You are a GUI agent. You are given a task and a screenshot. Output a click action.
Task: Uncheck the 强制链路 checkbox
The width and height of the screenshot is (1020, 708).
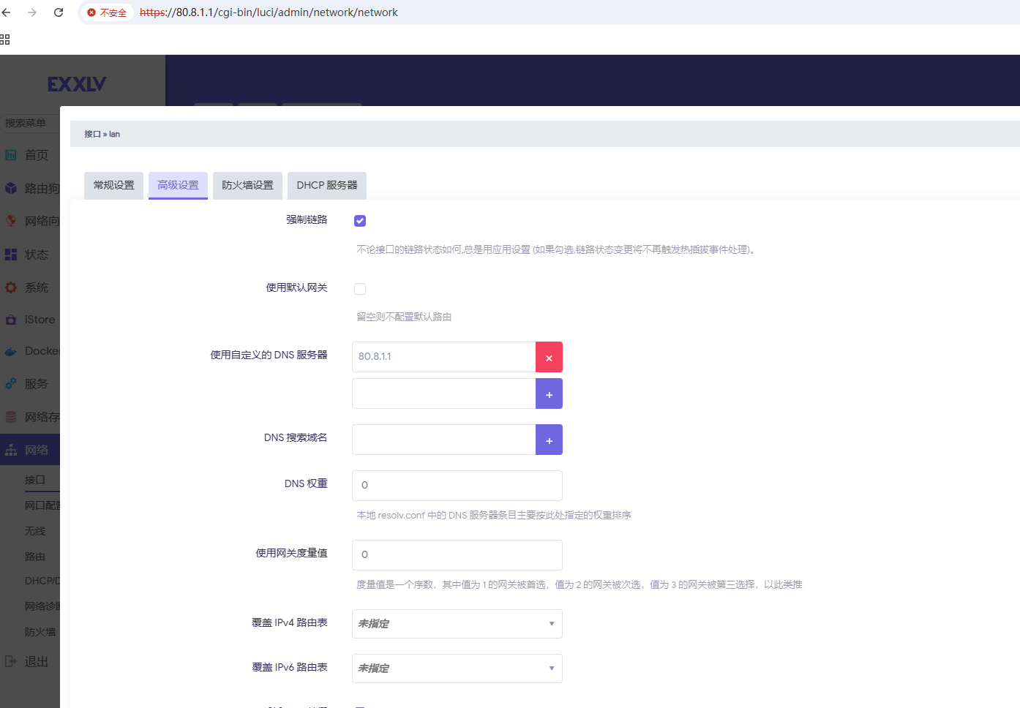point(360,221)
